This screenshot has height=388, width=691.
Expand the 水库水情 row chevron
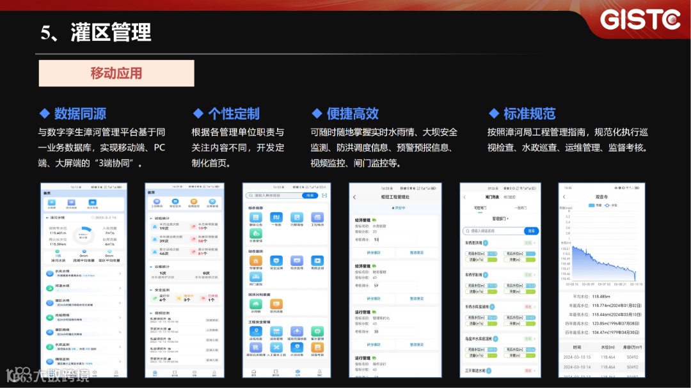(120, 274)
